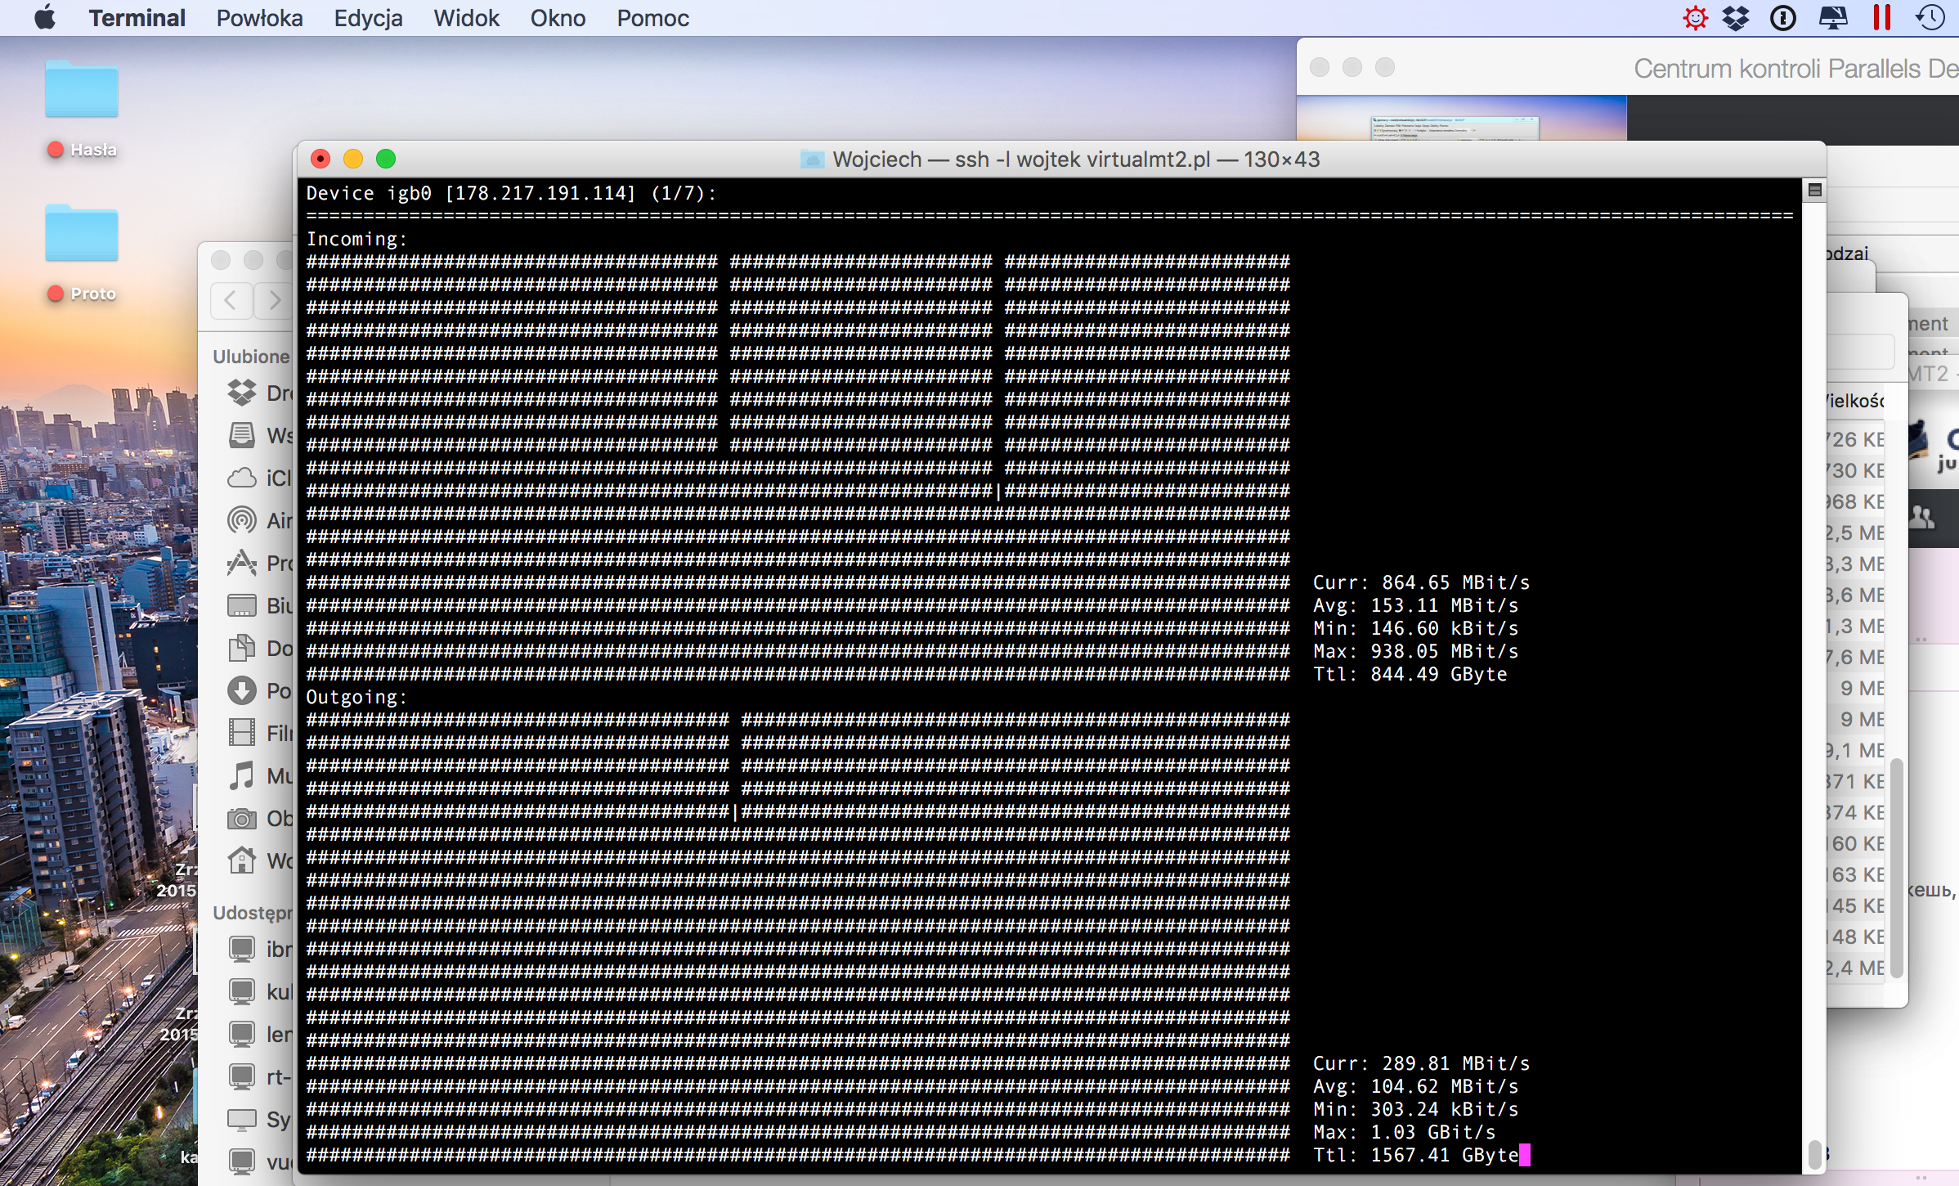1959x1186 pixels.
Task: Click the "Min: 303.24 kBit/s" value
Action: tap(1415, 1110)
